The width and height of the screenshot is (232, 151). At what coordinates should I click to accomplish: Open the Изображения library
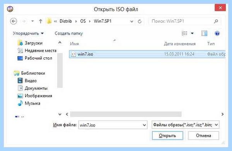35,96
